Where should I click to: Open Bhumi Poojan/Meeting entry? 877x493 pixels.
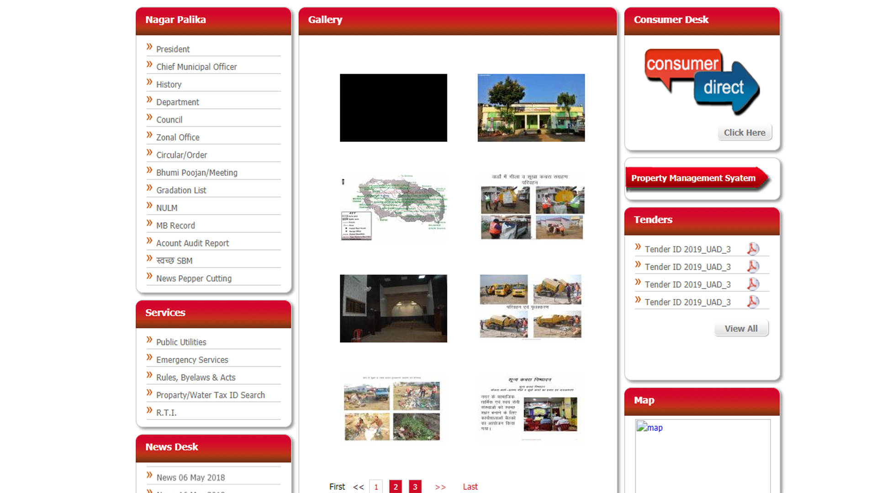click(x=197, y=173)
